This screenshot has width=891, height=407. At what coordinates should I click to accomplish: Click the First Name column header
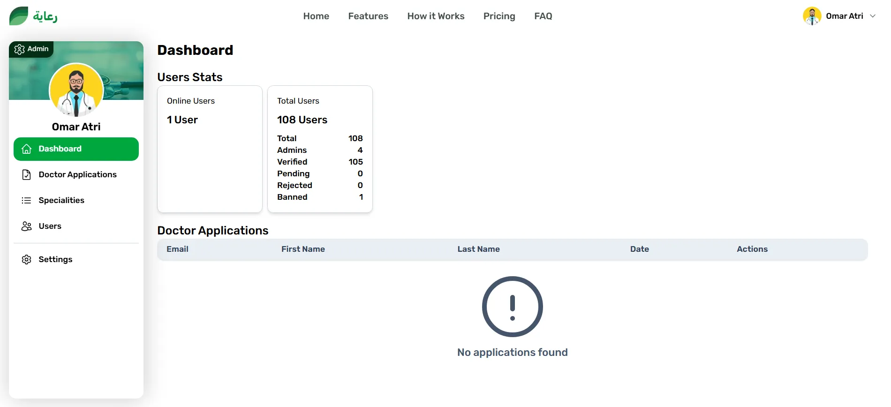(x=303, y=249)
